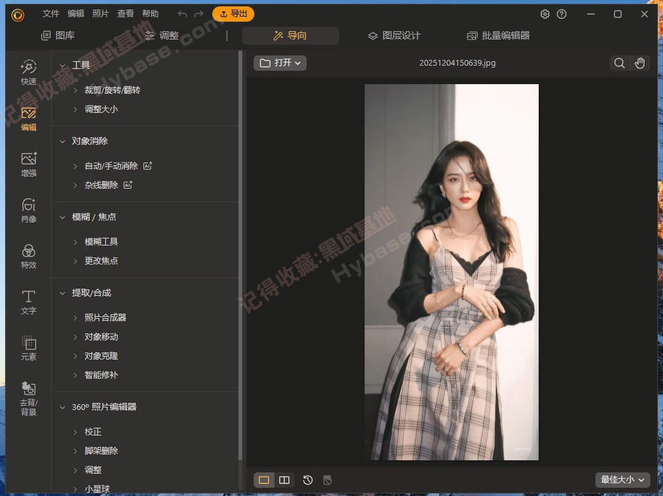663x496 pixels.
Task: Open the 最佳大小 zoom level dropdown
Action: 622,479
